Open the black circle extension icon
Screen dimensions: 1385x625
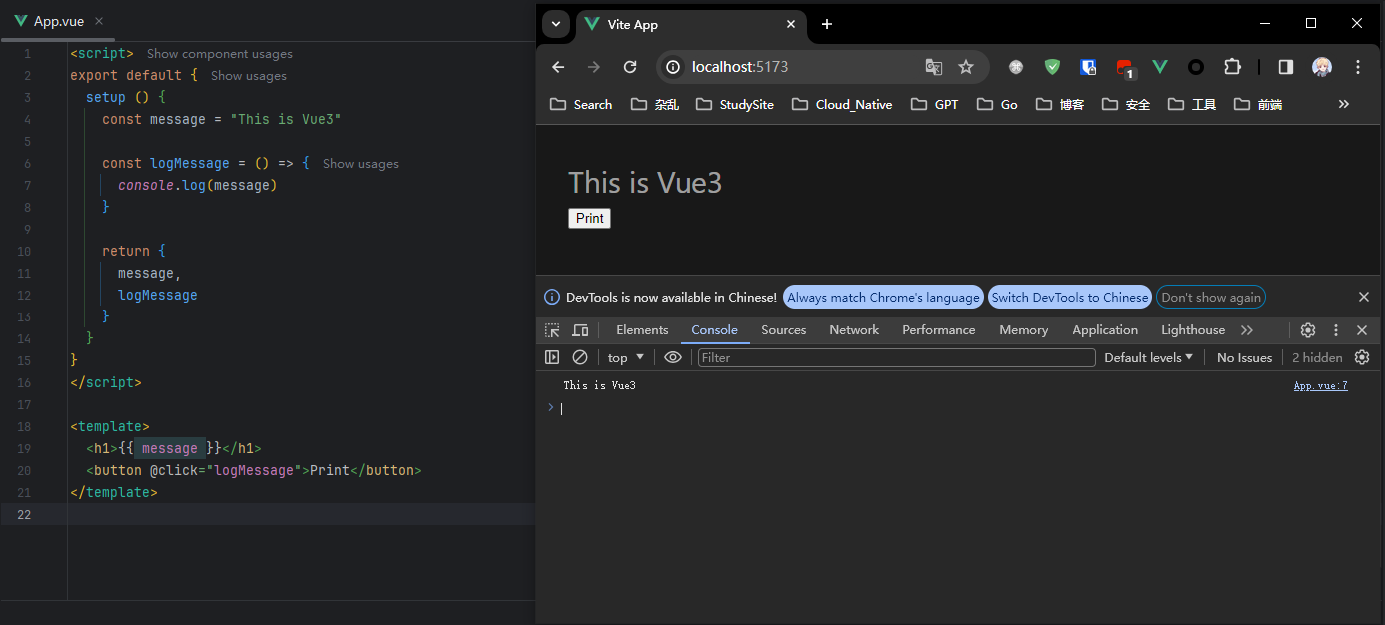click(x=1196, y=67)
